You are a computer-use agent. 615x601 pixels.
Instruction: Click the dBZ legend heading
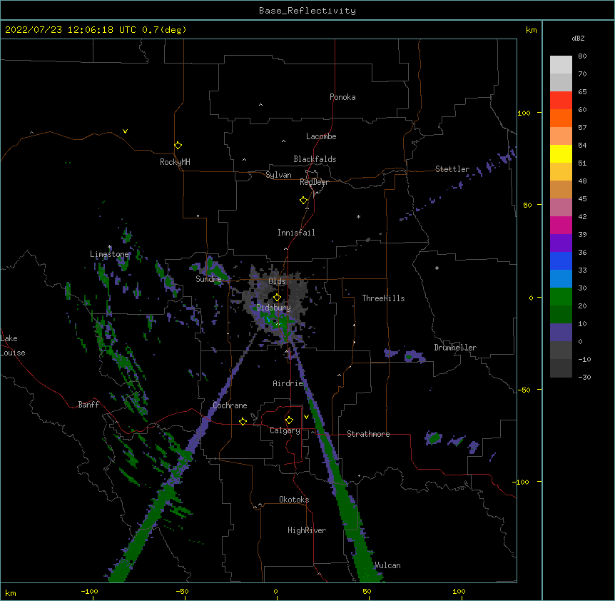pos(578,39)
